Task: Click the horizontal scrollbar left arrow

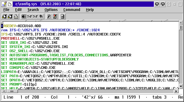Action: click(4, 91)
